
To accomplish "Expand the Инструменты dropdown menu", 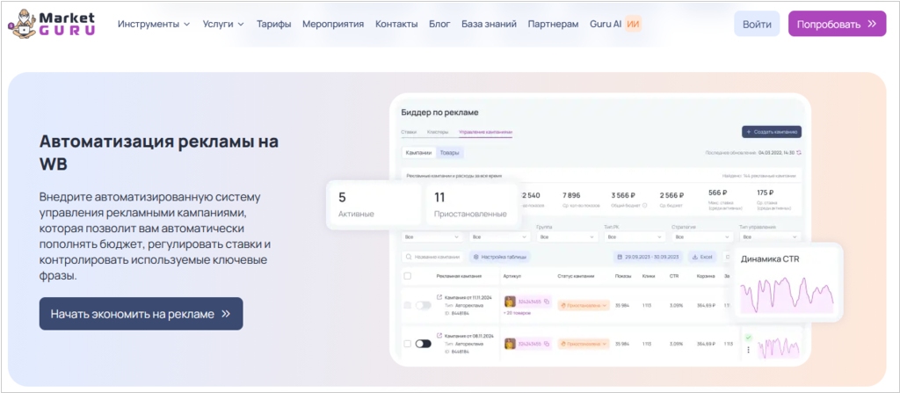I will click(x=154, y=24).
